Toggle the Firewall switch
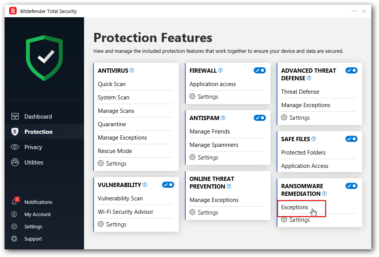Viewport: 379px width, 257px height. [x=260, y=70]
